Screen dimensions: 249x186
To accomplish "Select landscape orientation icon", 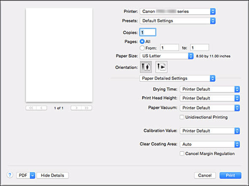I will click(161, 67).
